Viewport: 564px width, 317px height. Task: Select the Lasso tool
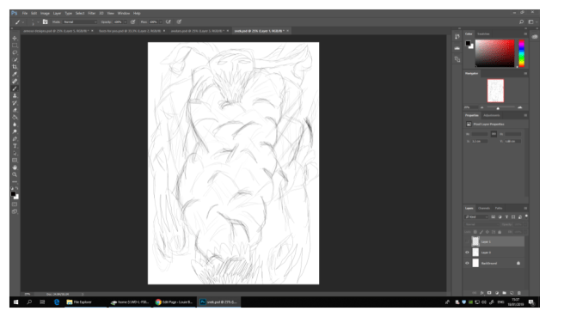[15, 52]
